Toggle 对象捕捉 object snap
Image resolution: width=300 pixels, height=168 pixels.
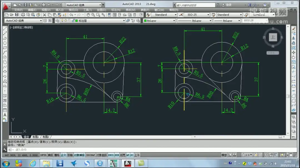click(79, 155)
